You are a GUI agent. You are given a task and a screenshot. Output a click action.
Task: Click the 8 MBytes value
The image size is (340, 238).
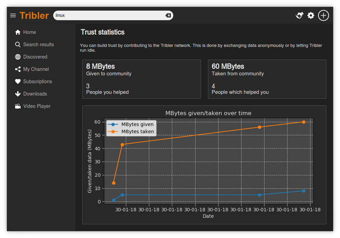tap(101, 66)
